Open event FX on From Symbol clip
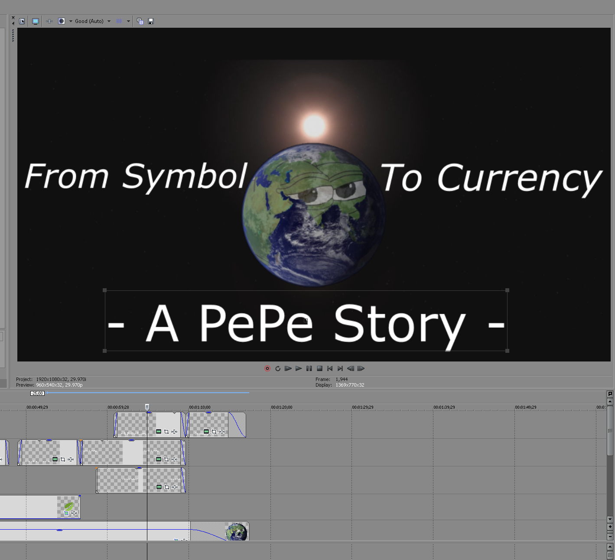The image size is (615, 560). tap(174, 459)
